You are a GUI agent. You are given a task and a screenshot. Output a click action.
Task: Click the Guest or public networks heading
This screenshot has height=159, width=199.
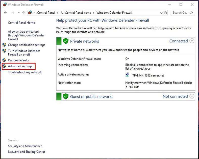coord(91,96)
